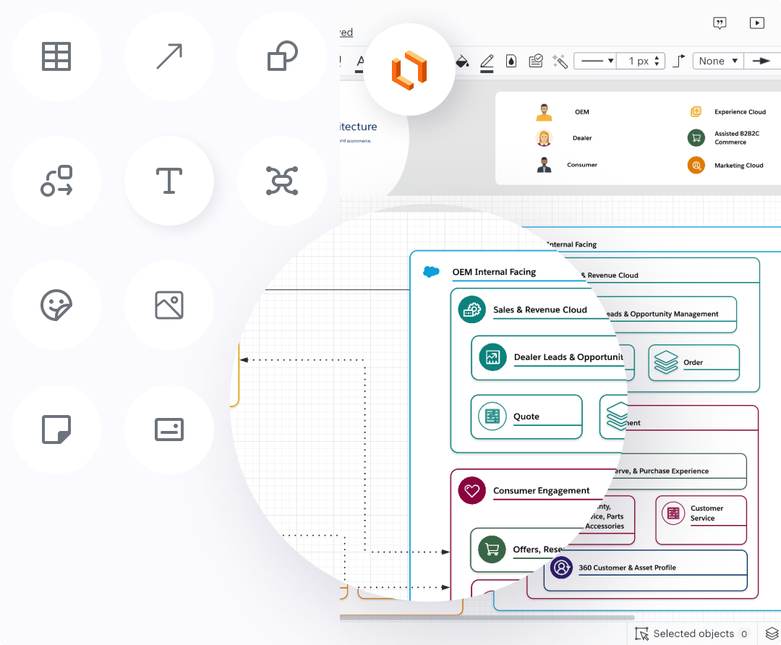Click the orange Lucidchart logo
The image size is (781, 645).
(409, 70)
